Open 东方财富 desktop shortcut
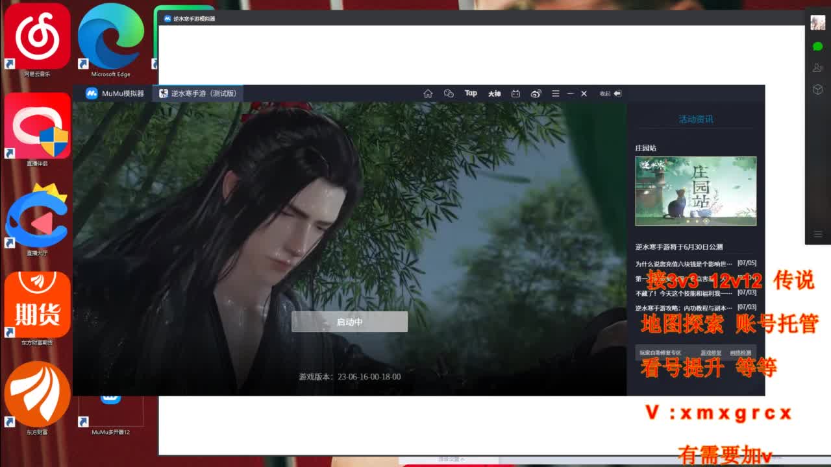 tap(37, 398)
